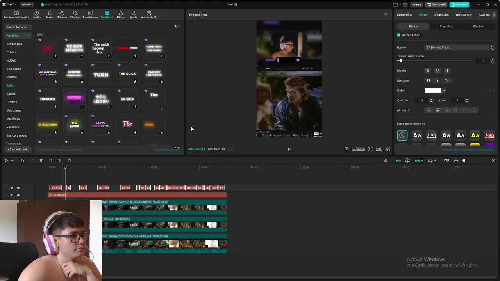Open the Avatar de IA panel
500x281 pixels.
pyautogui.click(x=149, y=15)
